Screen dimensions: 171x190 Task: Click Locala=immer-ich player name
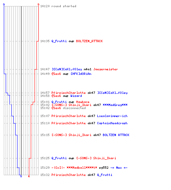tap(112, 116)
